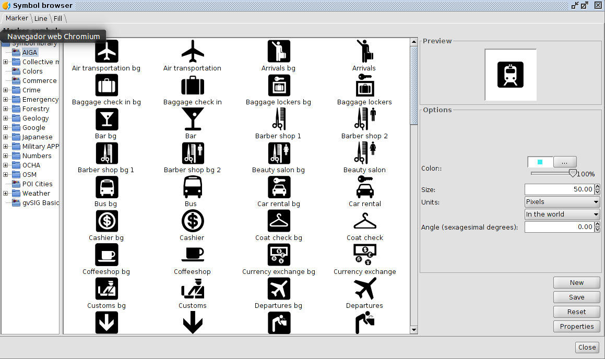Click the Properties button
This screenshot has height=359, width=605.
pos(576,326)
